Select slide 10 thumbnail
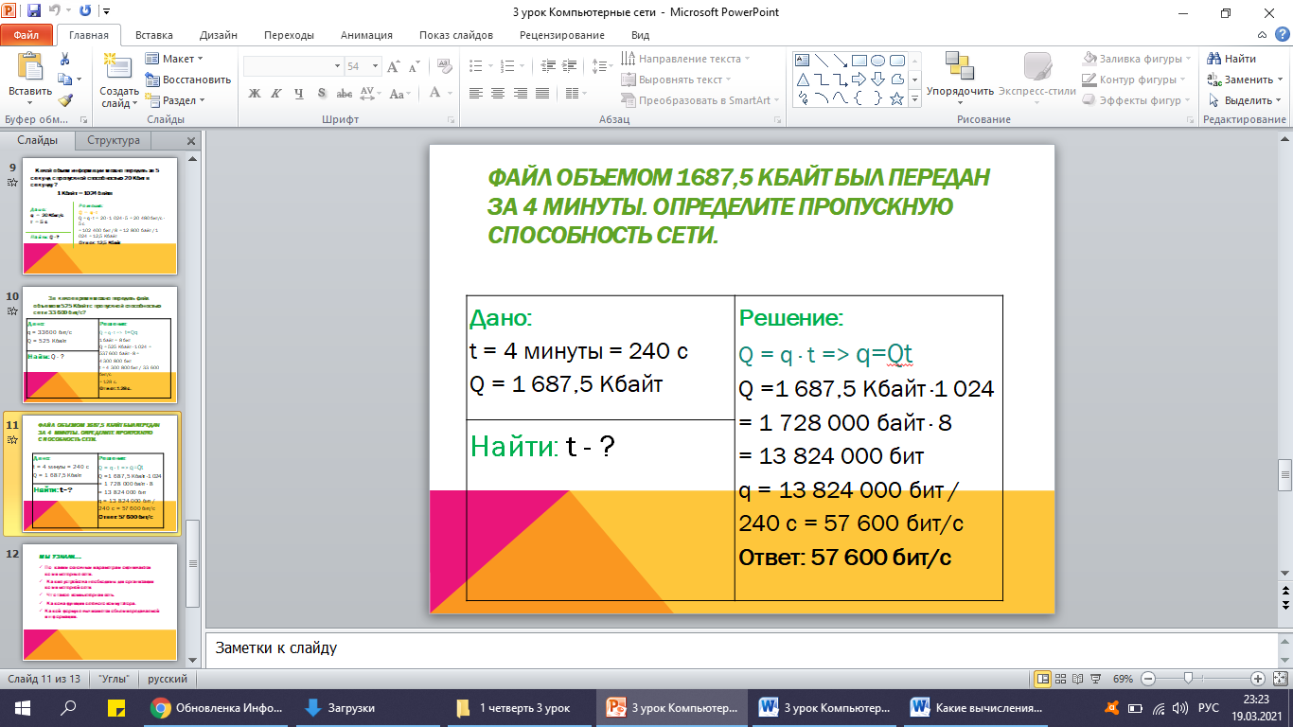The image size is (1293, 727). (x=100, y=345)
